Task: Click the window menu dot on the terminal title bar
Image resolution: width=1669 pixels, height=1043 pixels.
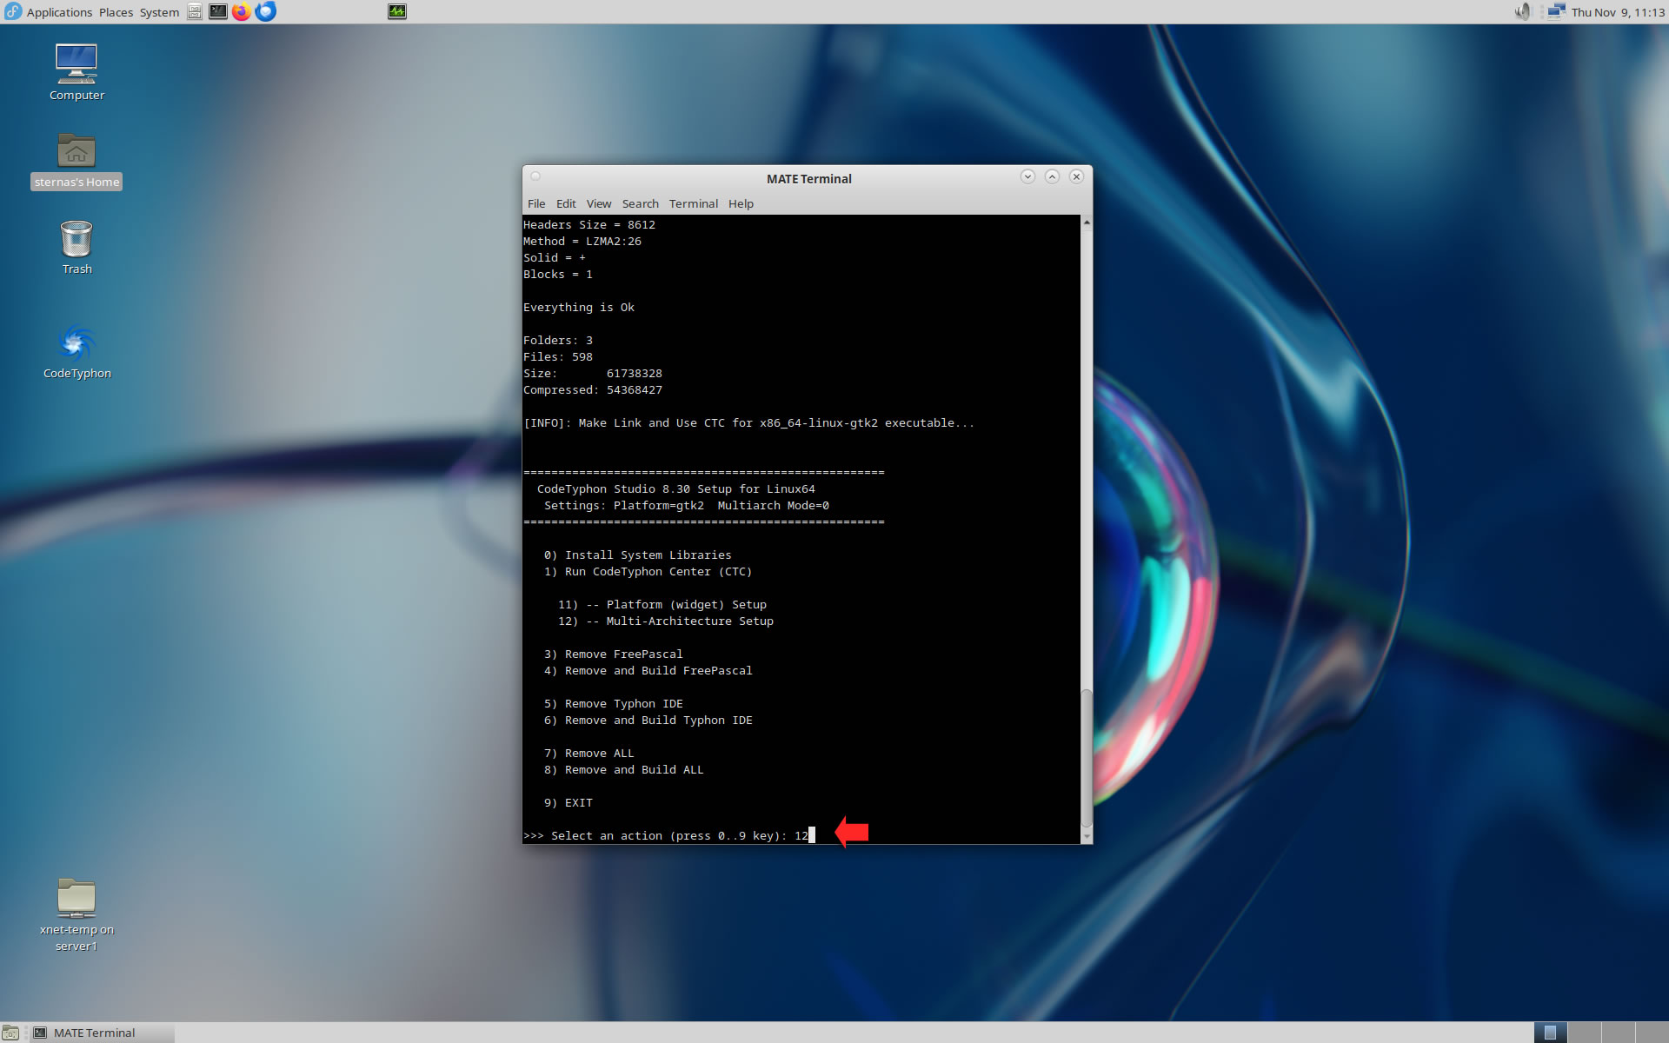Action: pos(535,176)
